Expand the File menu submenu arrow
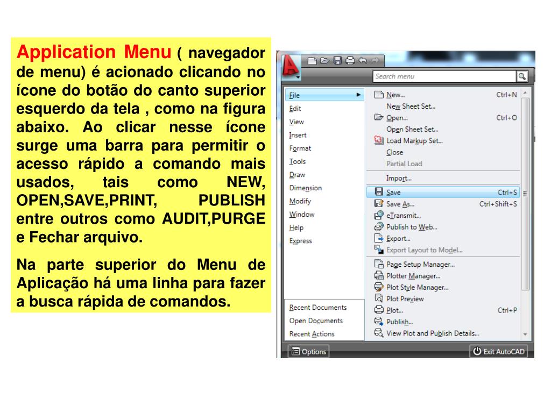 point(358,95)
